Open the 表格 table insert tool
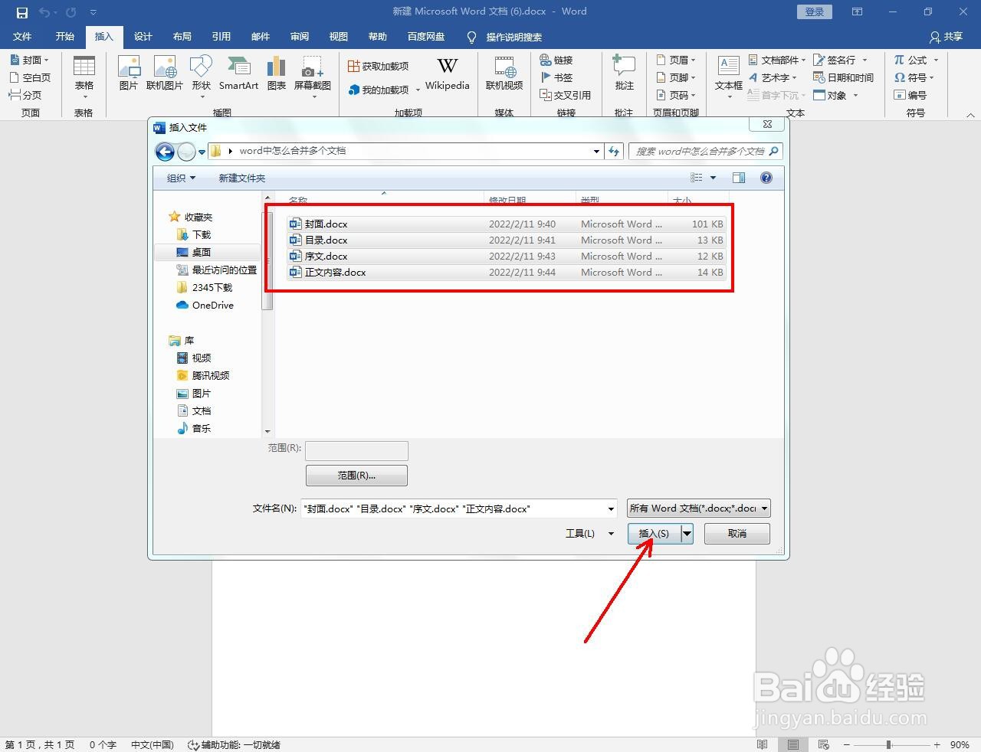 84,77
